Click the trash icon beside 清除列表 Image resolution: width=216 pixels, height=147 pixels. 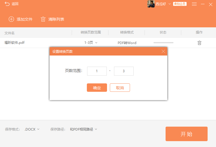point(43,19)
